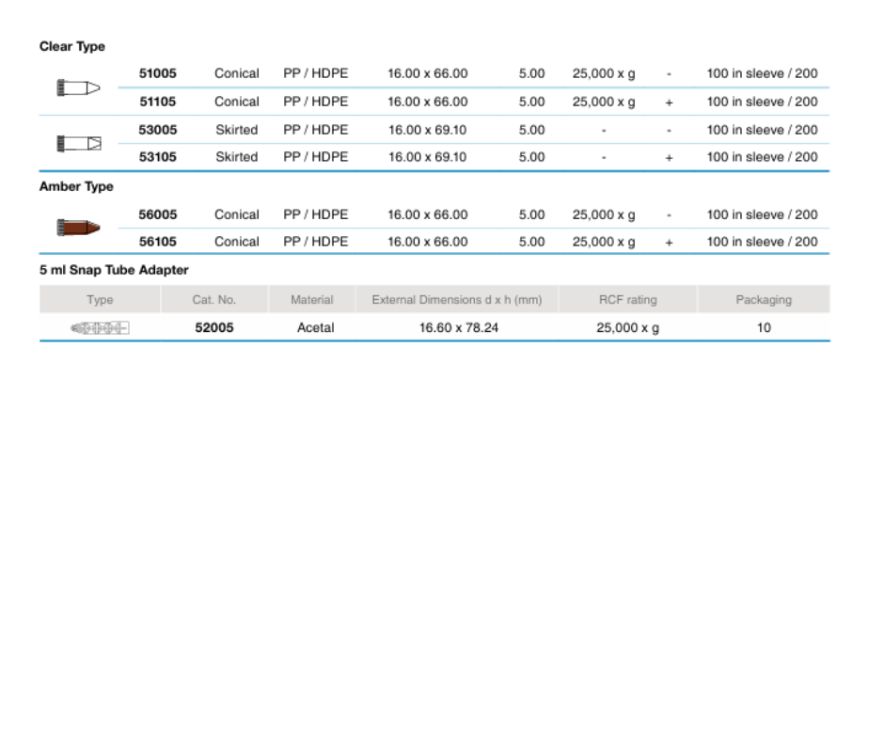Select the External Dimensions column header

[457, 300]
